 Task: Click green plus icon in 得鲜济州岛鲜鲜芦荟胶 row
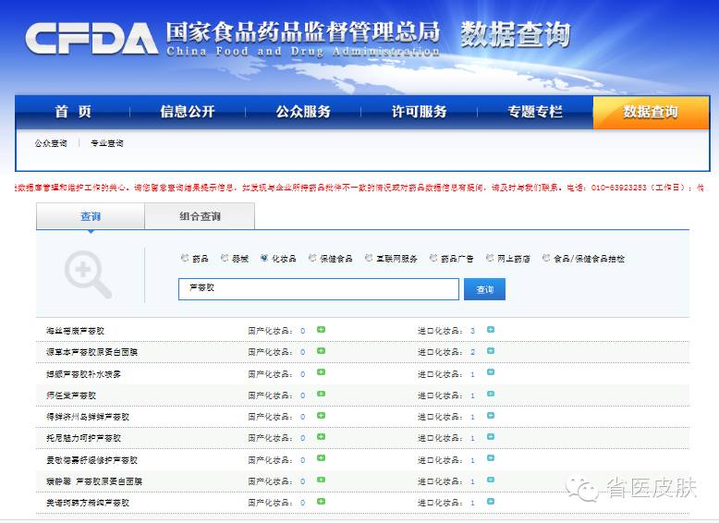321,415
